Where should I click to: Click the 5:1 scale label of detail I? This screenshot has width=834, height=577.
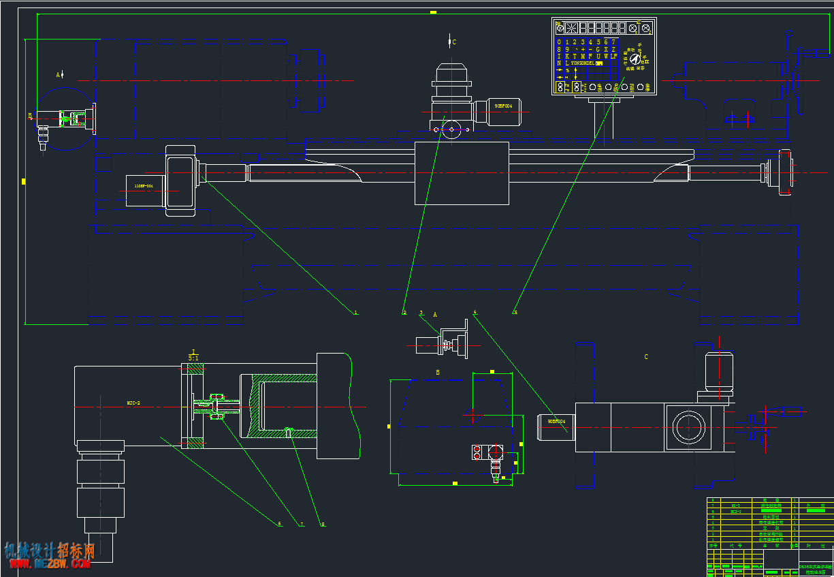tap(193, 358)
